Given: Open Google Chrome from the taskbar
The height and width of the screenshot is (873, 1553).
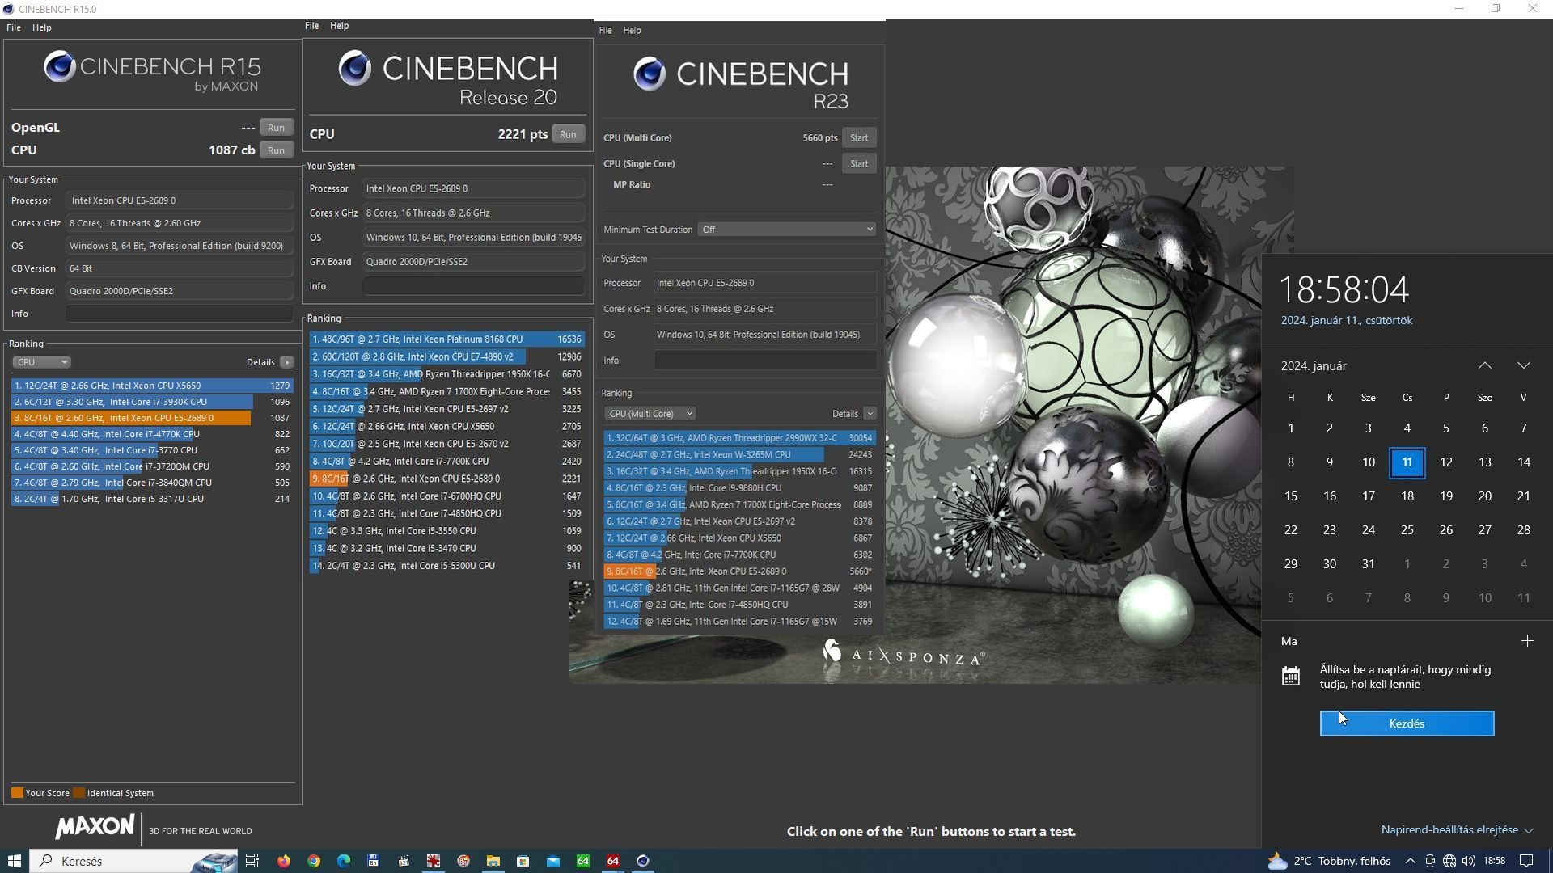Looking at the screenshot, I should [314, 861].
